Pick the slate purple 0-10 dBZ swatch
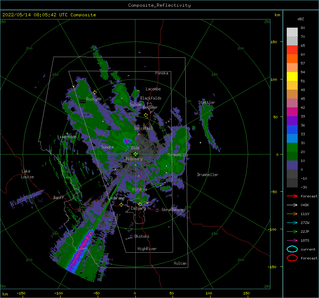This screenshot has width=319, height=298. tap(292, 165)
